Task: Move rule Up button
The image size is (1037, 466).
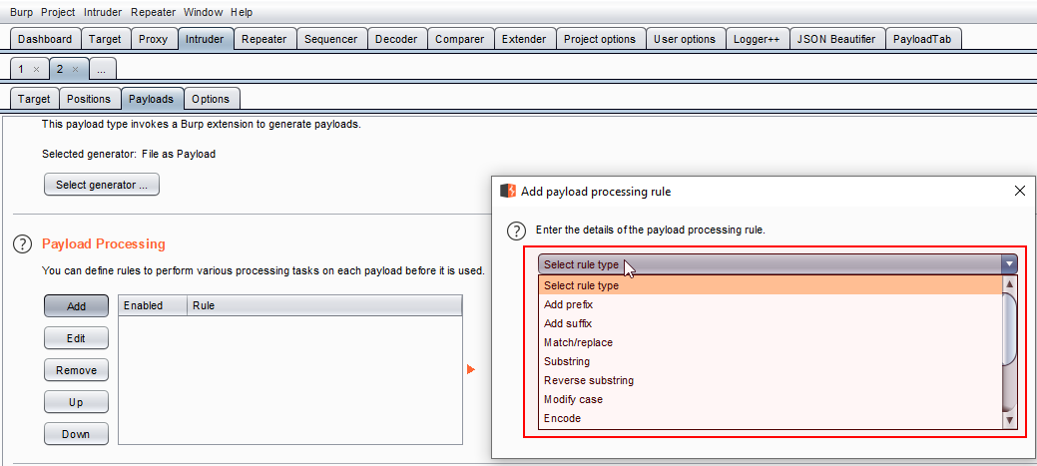Action: [x=76, y=402]
